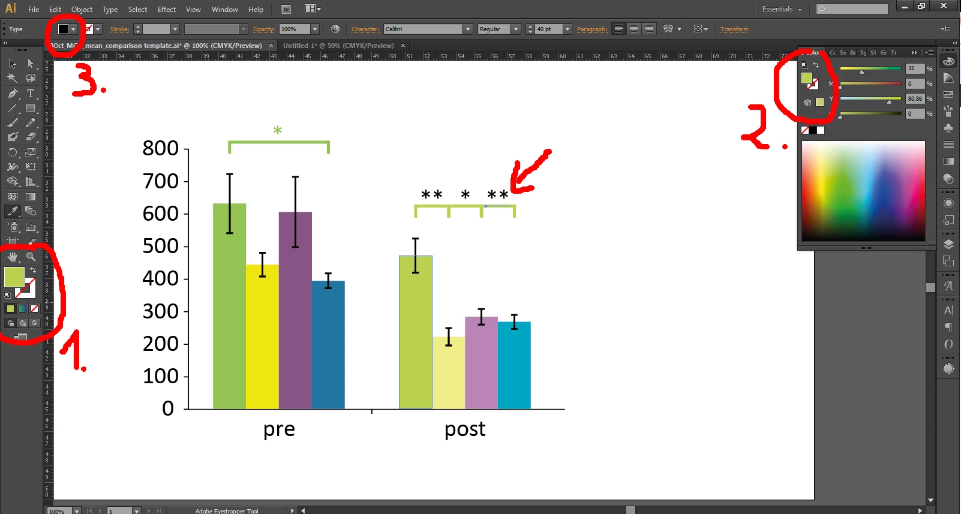Open the Calibri font family dropdown
961x514 pixels.
tap(468, 29)
